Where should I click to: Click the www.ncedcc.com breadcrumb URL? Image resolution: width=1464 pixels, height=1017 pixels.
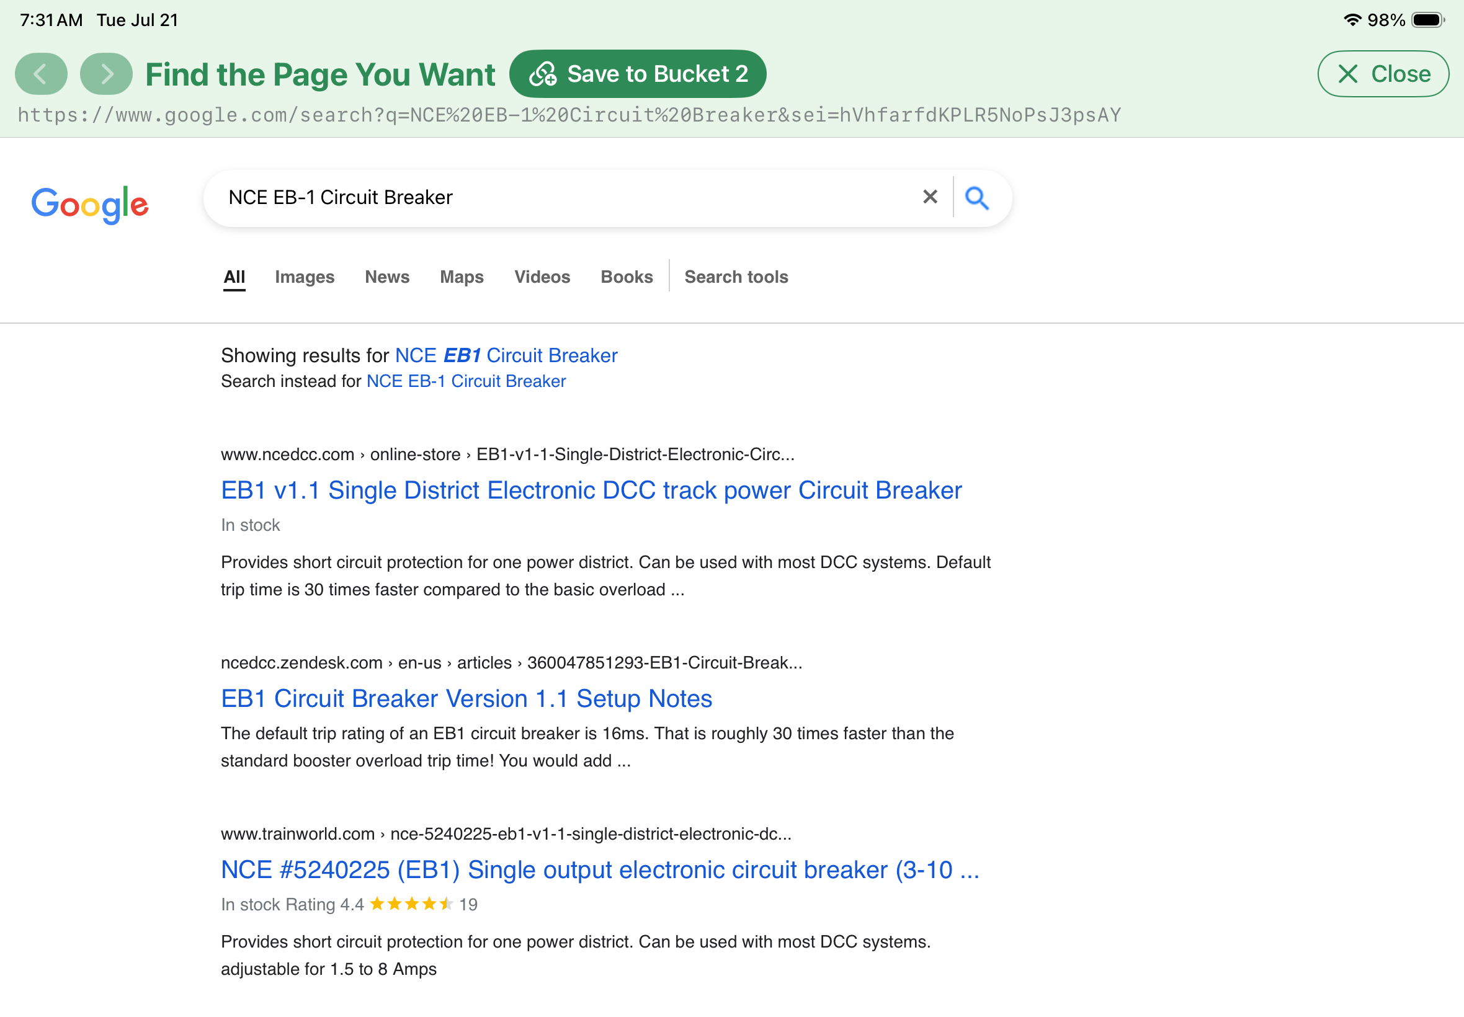pos(507,455)
